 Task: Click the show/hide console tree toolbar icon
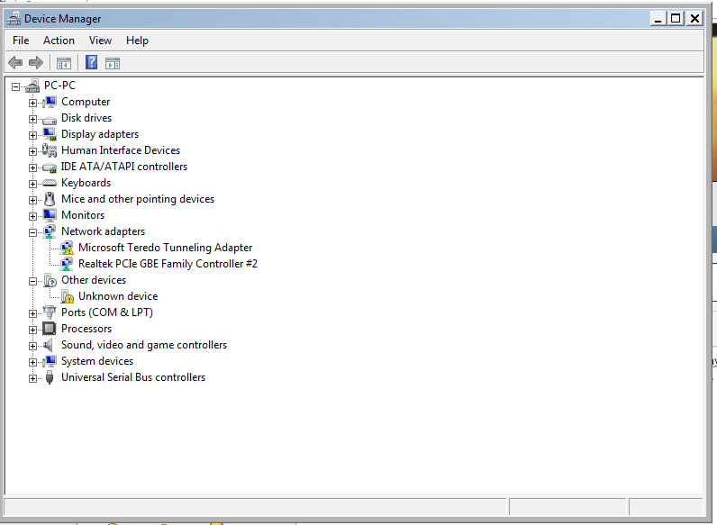pos(64,63)
